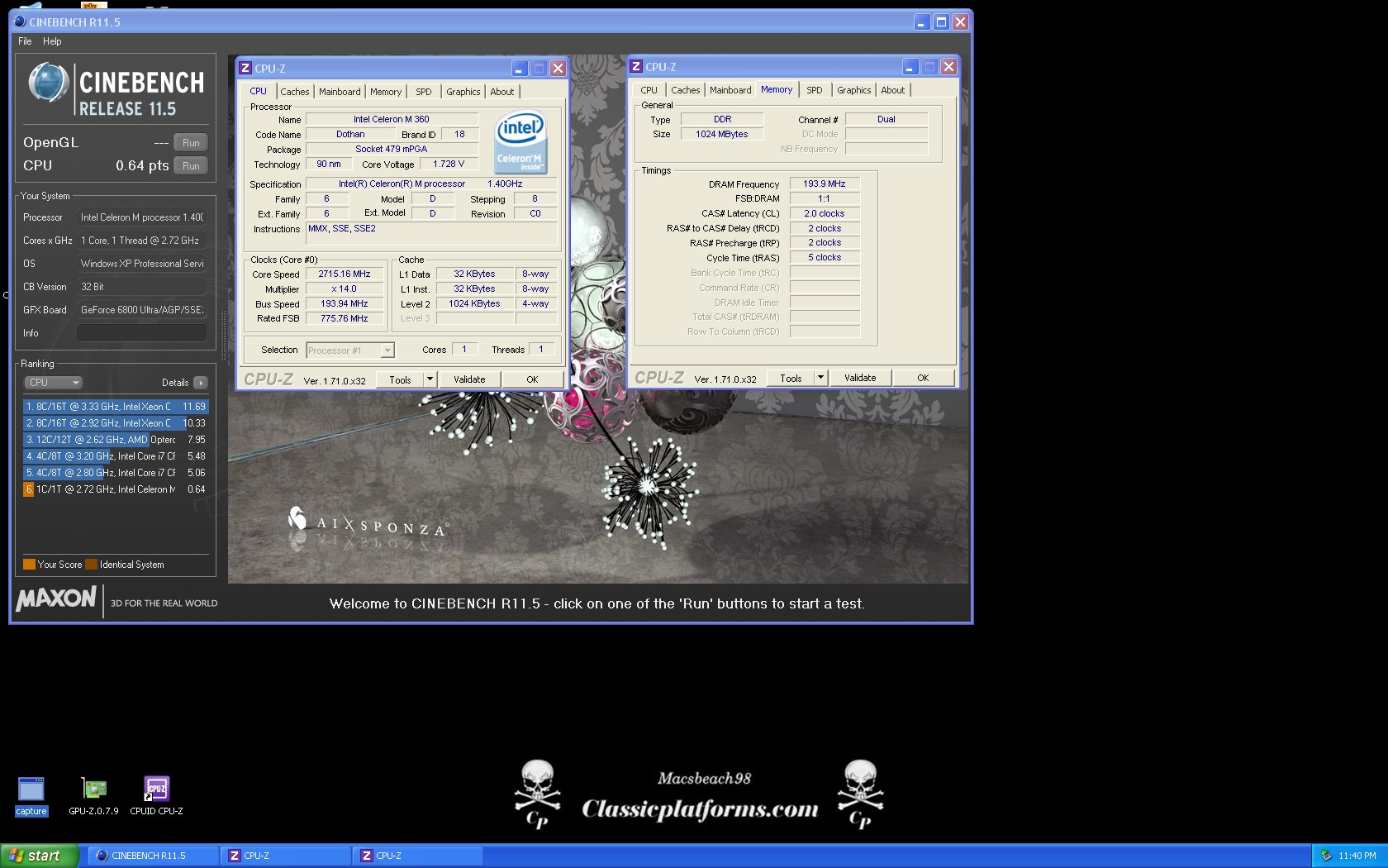The image size is (1388, 868).
Task: Open the CPU ranking type dropdown
Action: point(53,383)
